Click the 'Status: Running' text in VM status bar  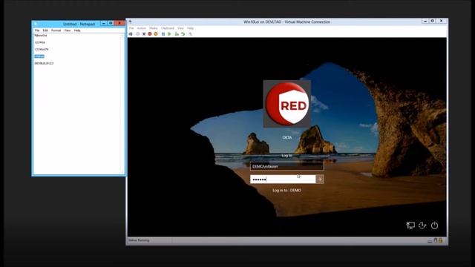(x=139, y=240)
